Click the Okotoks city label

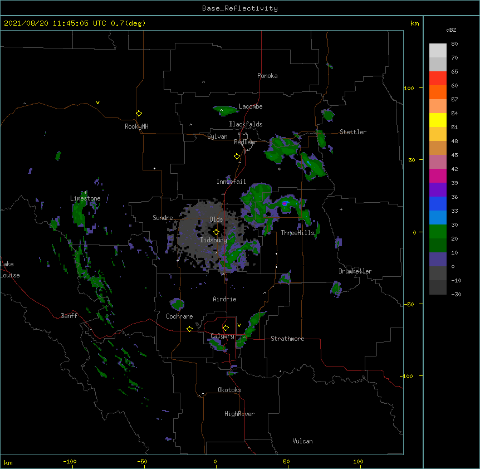point(229,390)
